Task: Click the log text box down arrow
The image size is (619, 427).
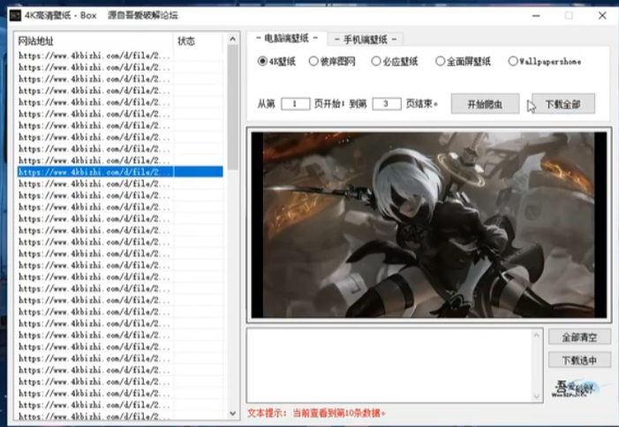Action: (x=536, y=396)
